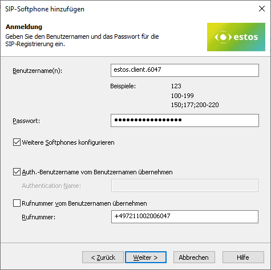
Task: Uncheck Auth.-Benutzername vom Benutzernamen übernehmen
Action: pos(17,172)
